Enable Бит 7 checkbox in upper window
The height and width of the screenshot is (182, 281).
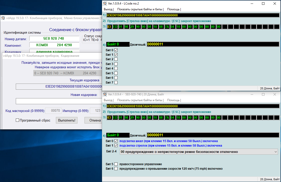116,82
